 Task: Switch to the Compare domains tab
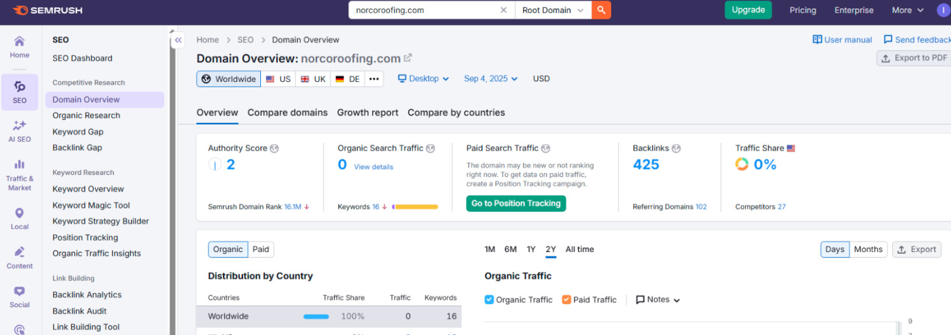[288, 113]
